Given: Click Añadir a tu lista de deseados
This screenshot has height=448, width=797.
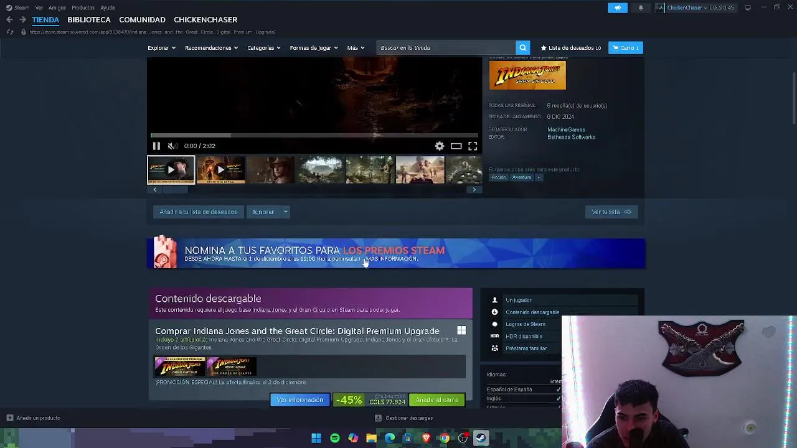Looking at the screenshot, I should pyautogui.click(x=198, y=212).
